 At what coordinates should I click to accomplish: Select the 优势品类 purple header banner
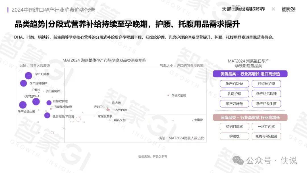pyautogui.click(x=250, y=74)
